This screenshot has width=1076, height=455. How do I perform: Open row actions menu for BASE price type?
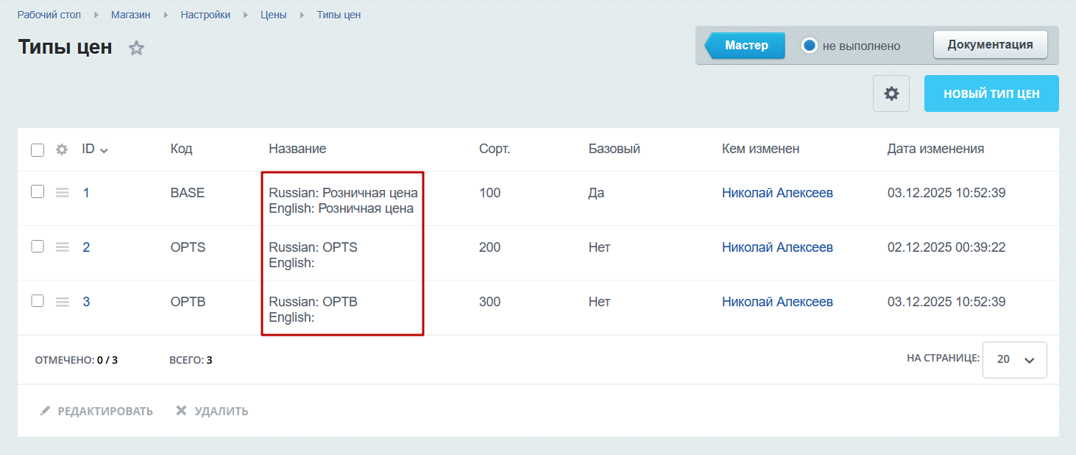tap(63, 193)
